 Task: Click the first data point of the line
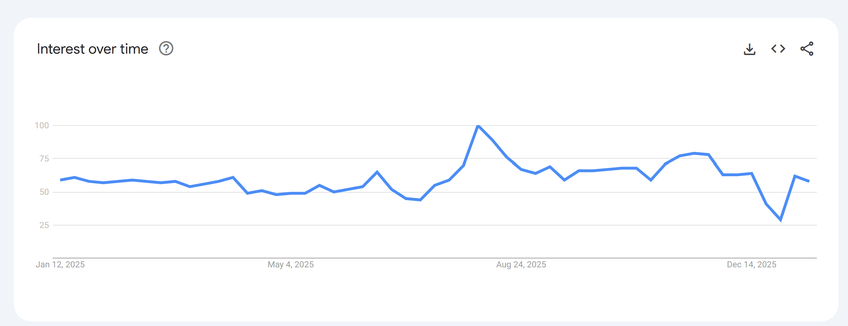[x=60, y=180]
